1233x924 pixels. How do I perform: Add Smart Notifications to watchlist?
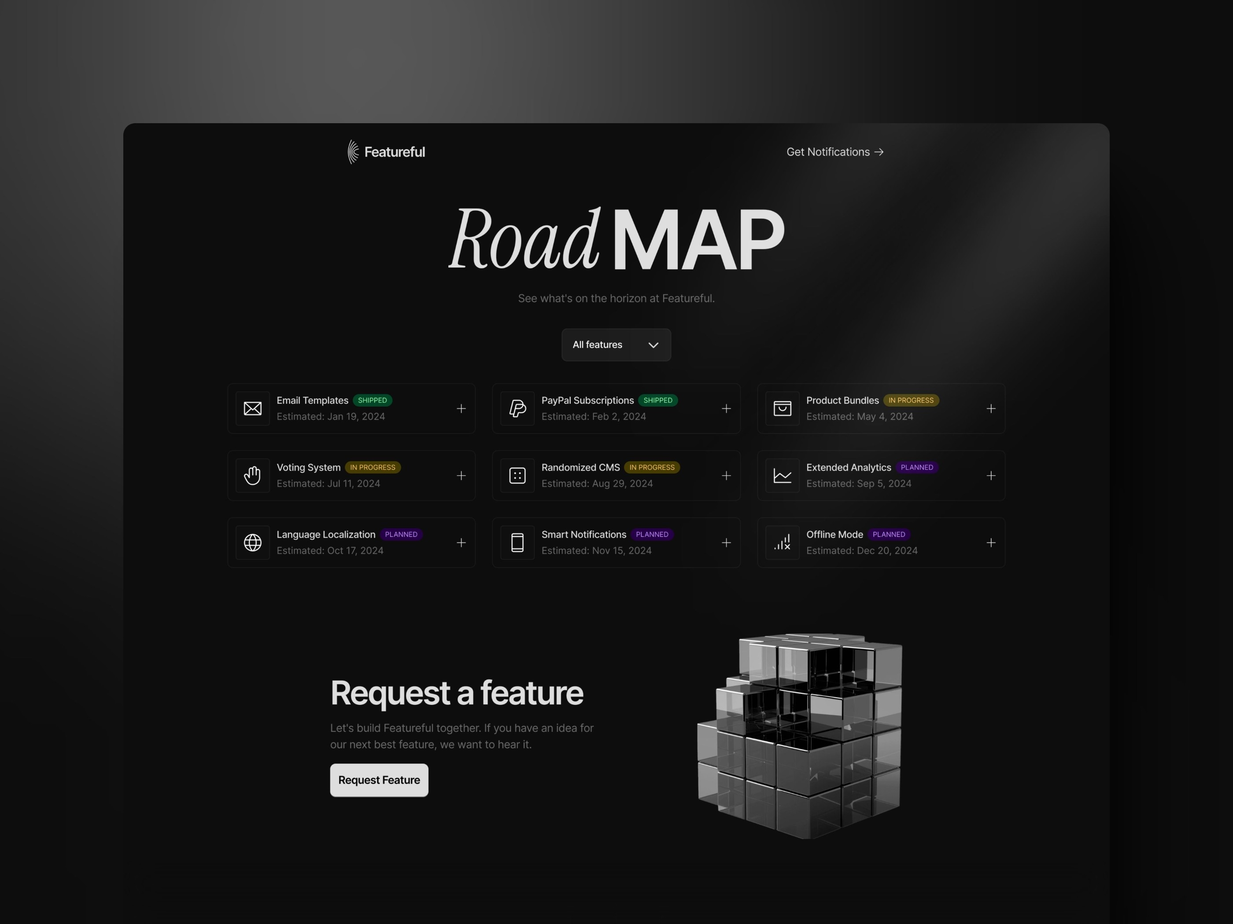(726, 542)
